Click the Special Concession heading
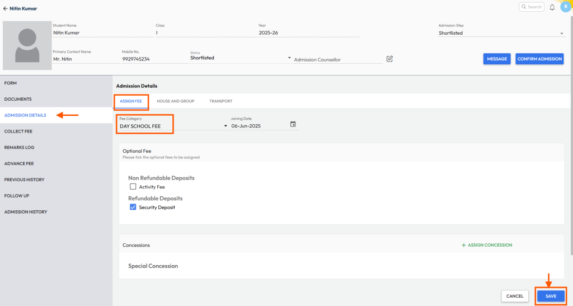 click(x=153, y=266)
